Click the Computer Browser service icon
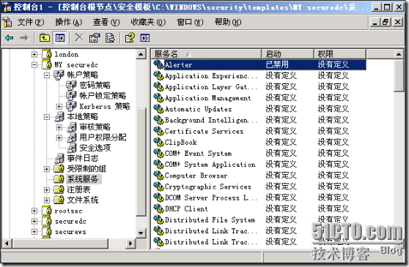This screenshot has height=267, width=409. click(x=158, y=176)
